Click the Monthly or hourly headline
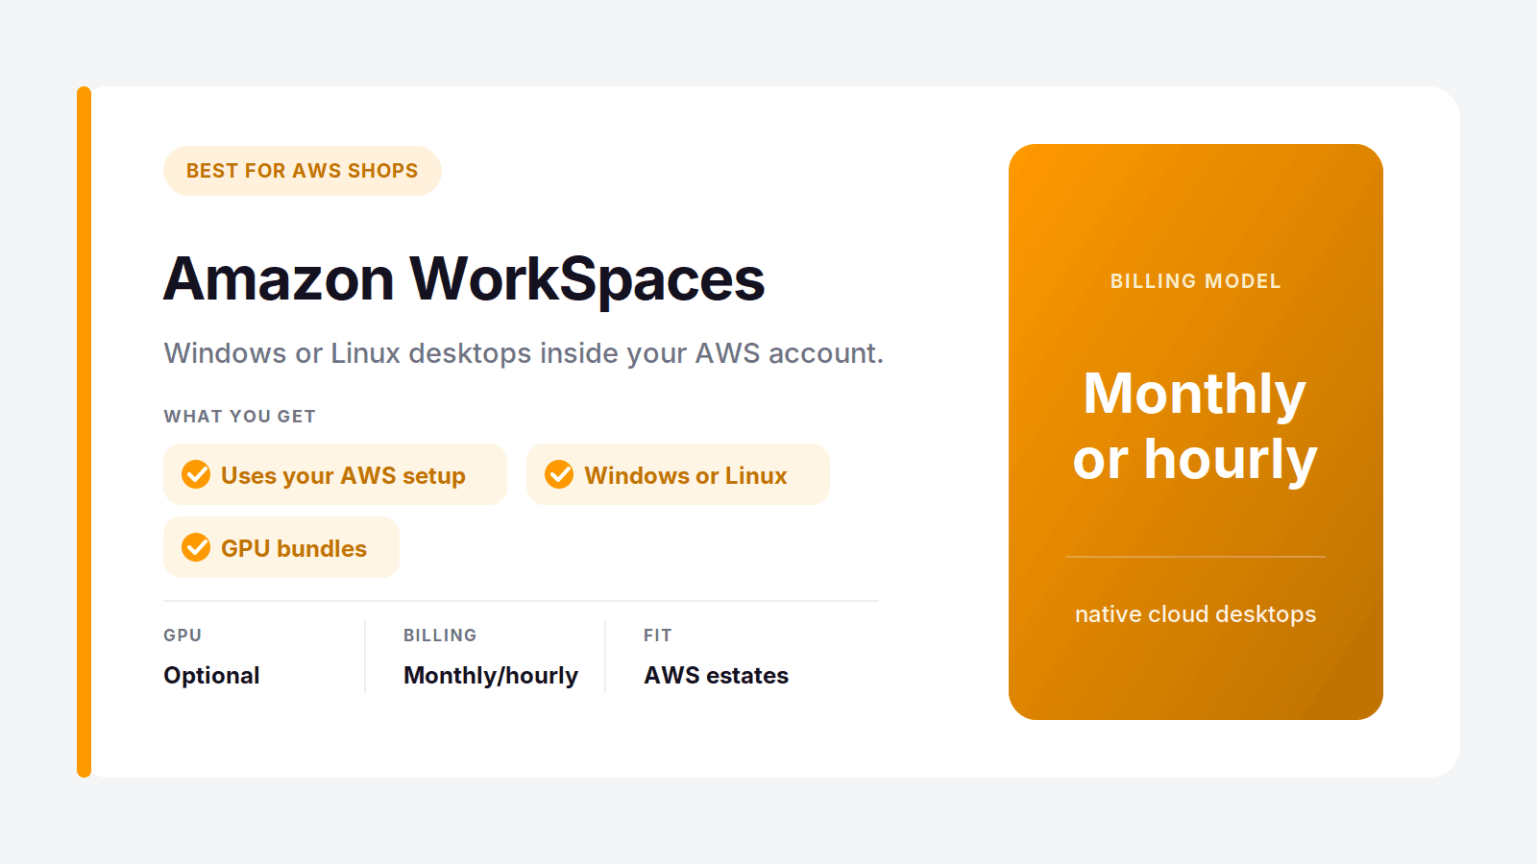Image resolution: width=1537 pixels, height=864 pixels. (1195, 426)
